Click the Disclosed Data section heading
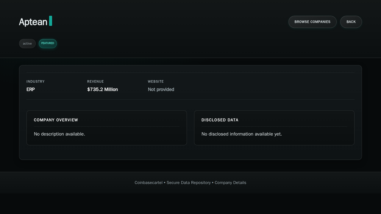381x214 pixels. point(220,120)
